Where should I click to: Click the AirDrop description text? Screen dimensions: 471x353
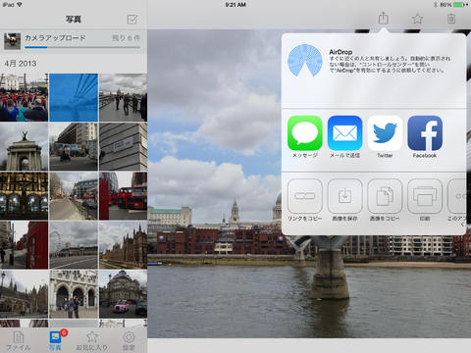coord(390,65)
